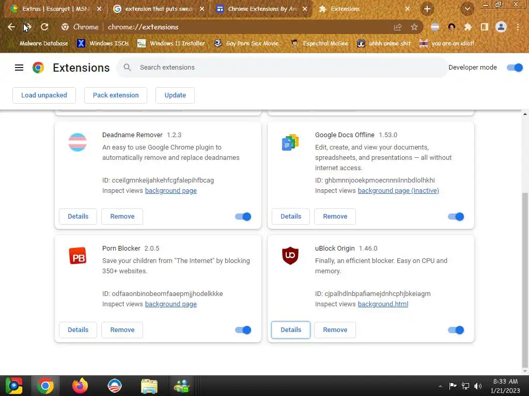Viewport: 529px width, 396px height.
Task: Switch to Extras | Escargot MSN tab
Action: (x=56, y=9)
